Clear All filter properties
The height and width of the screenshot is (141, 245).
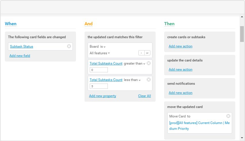[x=144, y=96]
